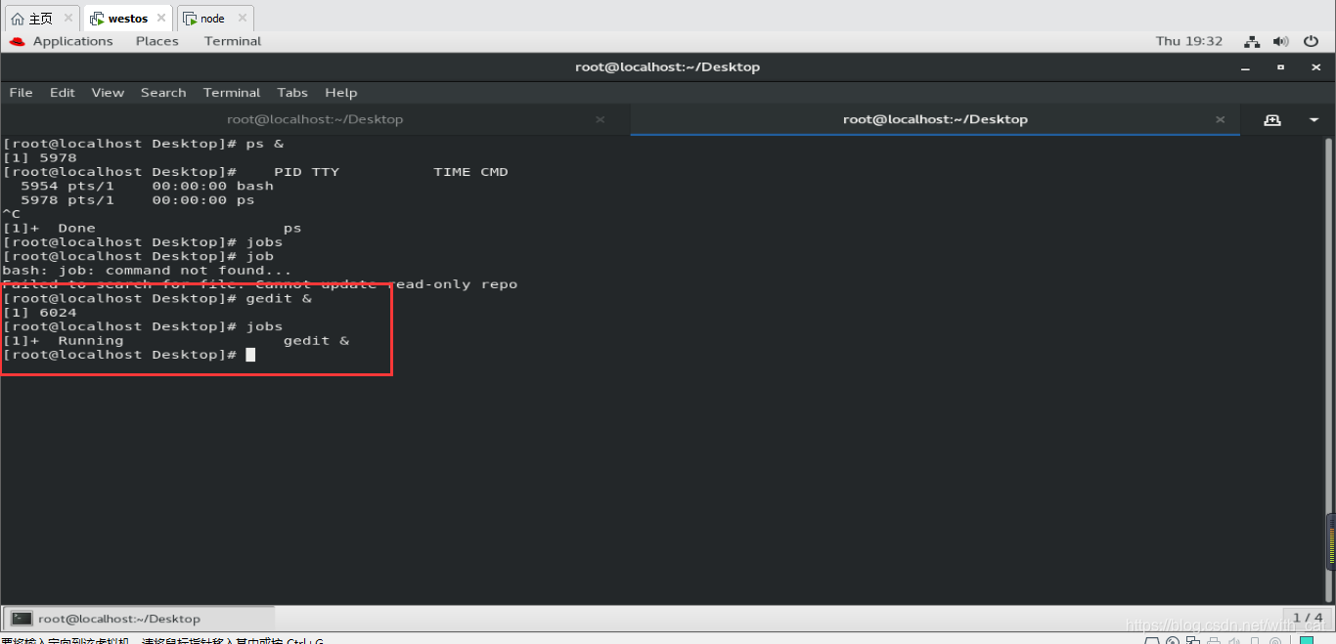Close the active second terminal tab
Viewport: 1336px width, 644px height.
tap(1220, 119)
